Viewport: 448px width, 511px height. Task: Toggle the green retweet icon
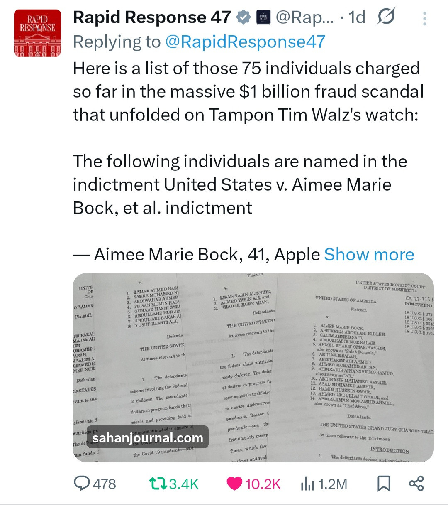158,484
